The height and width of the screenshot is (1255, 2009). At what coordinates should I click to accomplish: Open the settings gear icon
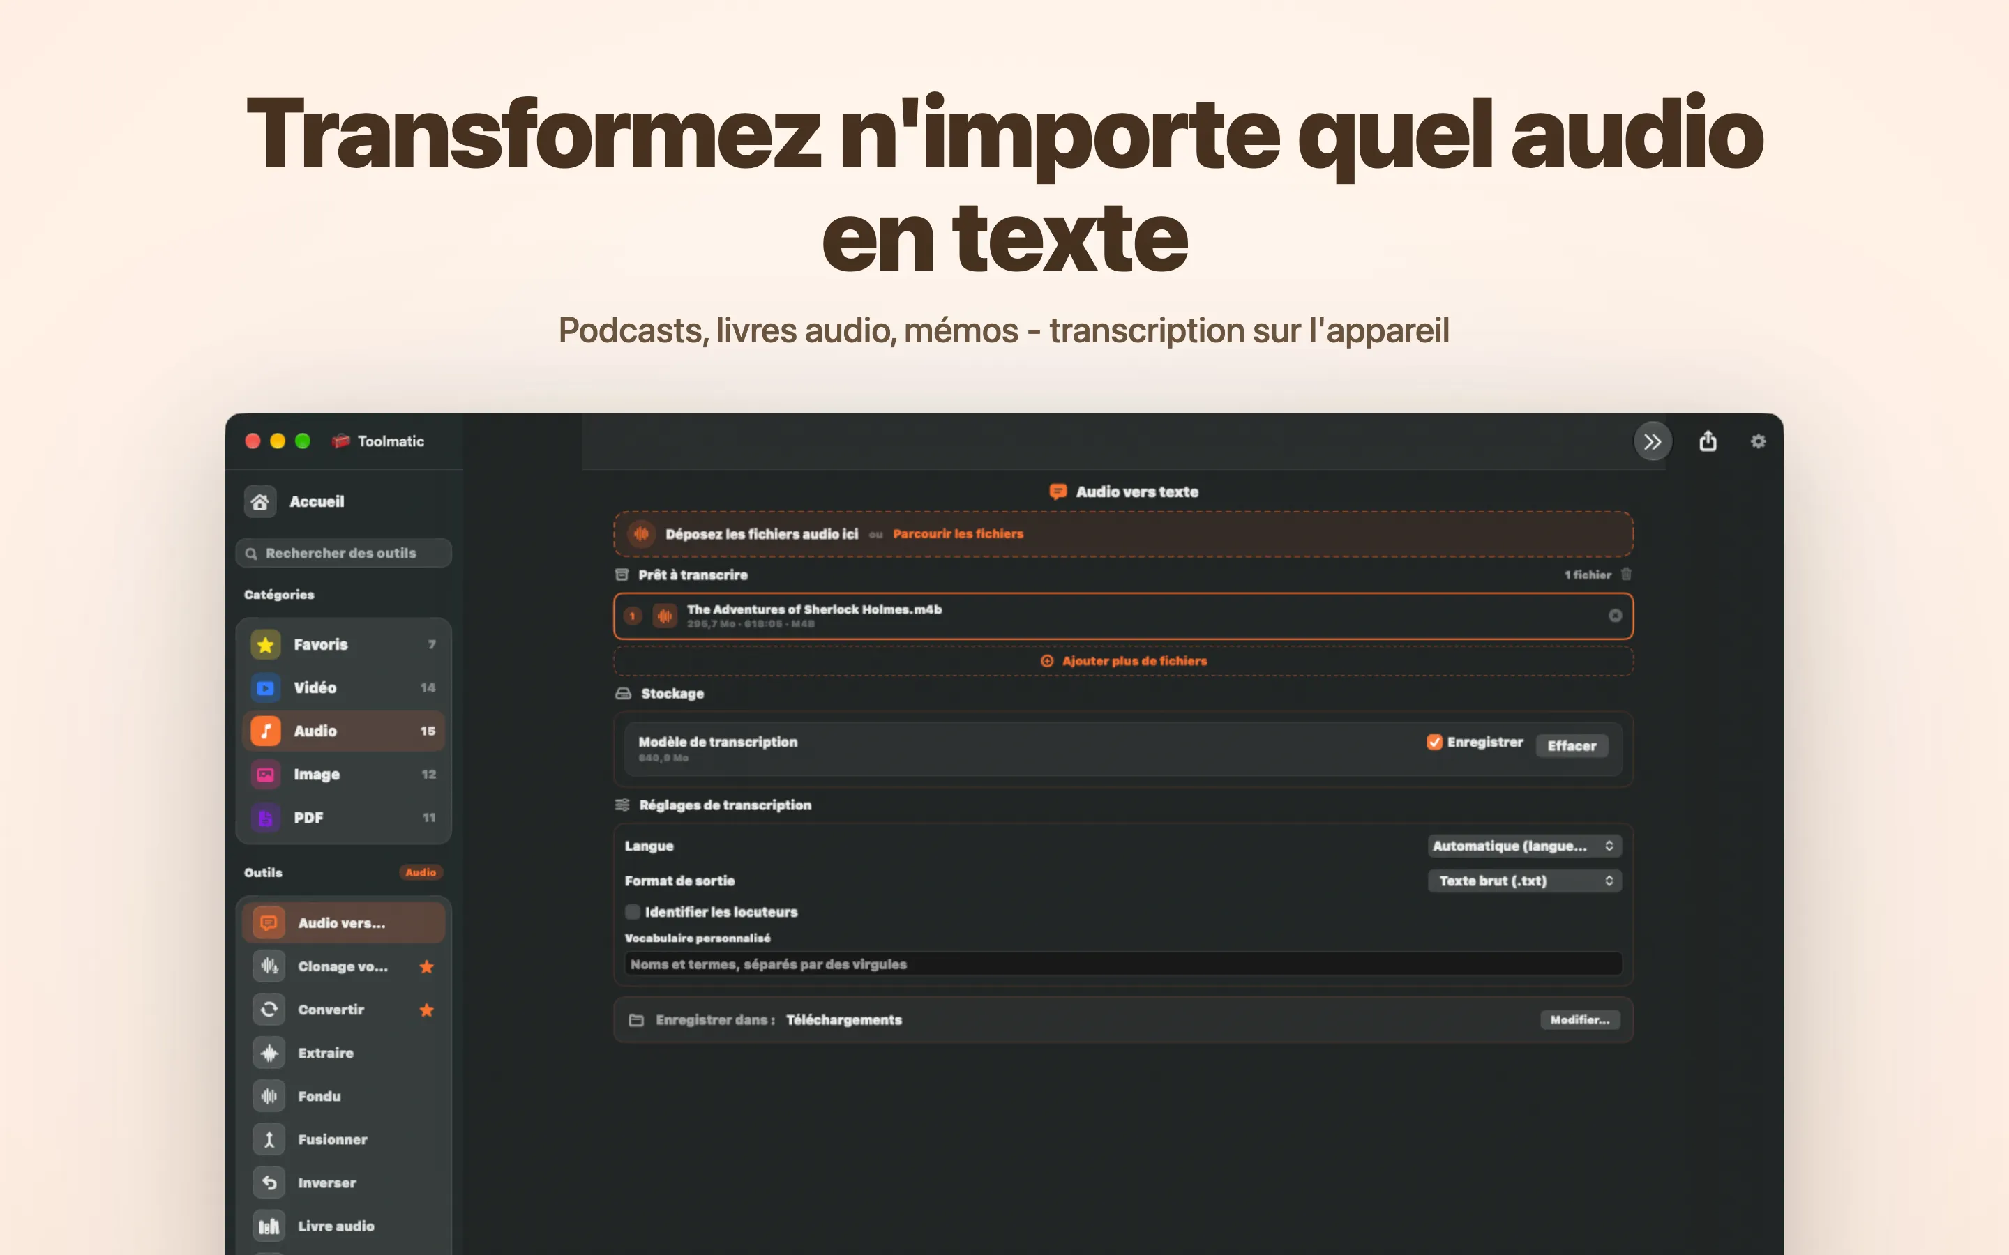pyautogui.click(x=1759, y=441)
